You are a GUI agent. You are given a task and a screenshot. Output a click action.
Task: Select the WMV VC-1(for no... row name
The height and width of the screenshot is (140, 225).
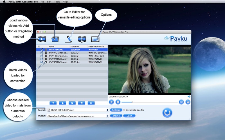[58, 53]
